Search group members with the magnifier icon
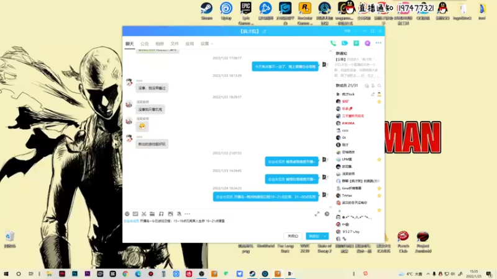 click(379, 86)
